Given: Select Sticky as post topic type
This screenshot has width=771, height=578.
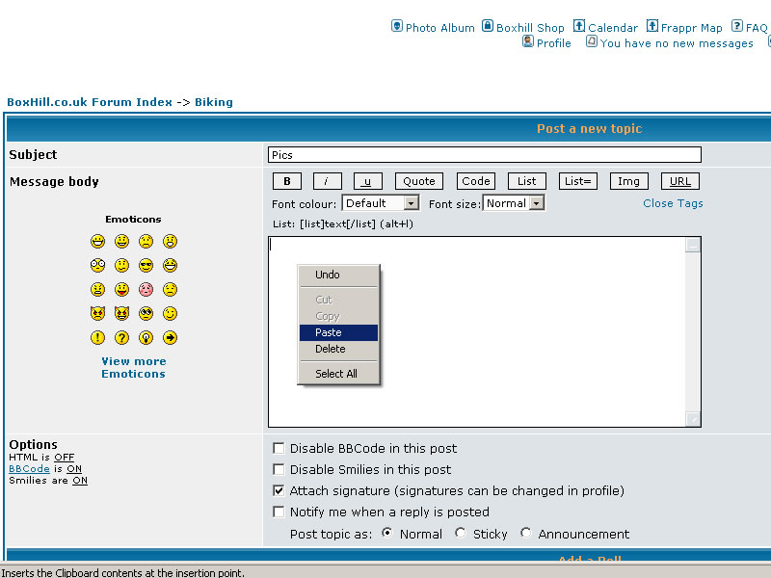Looking at the screenshot, I should (461, 533).
